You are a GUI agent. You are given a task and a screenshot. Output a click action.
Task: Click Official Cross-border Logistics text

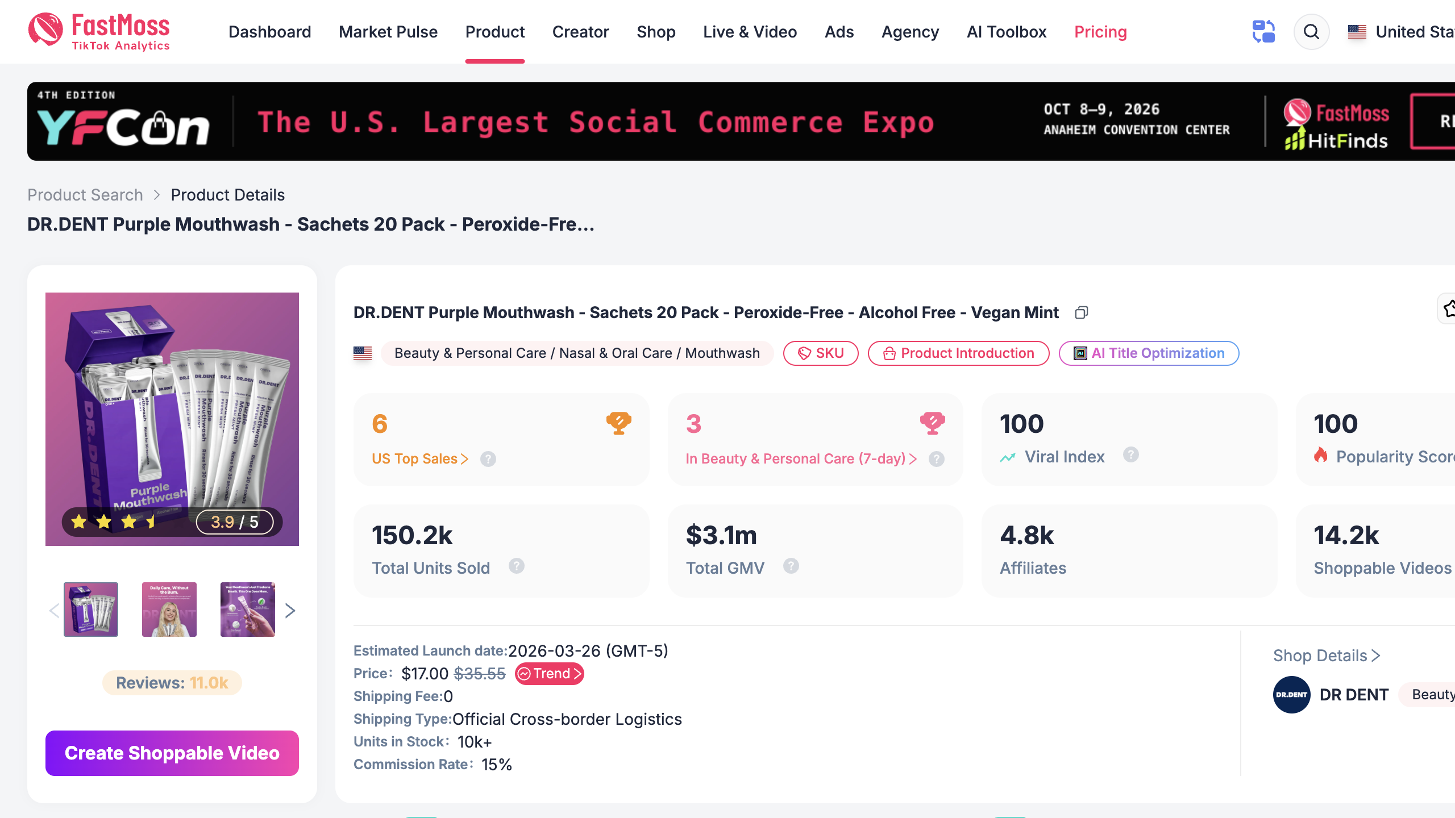[x=567, y=719]
